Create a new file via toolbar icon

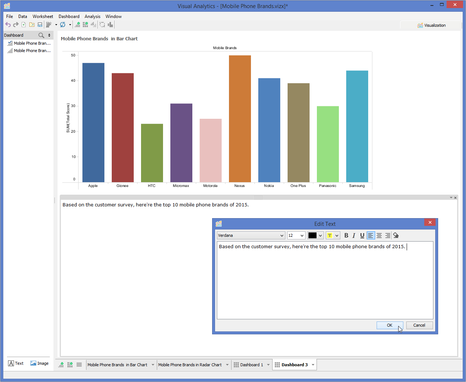click(24, 25)
